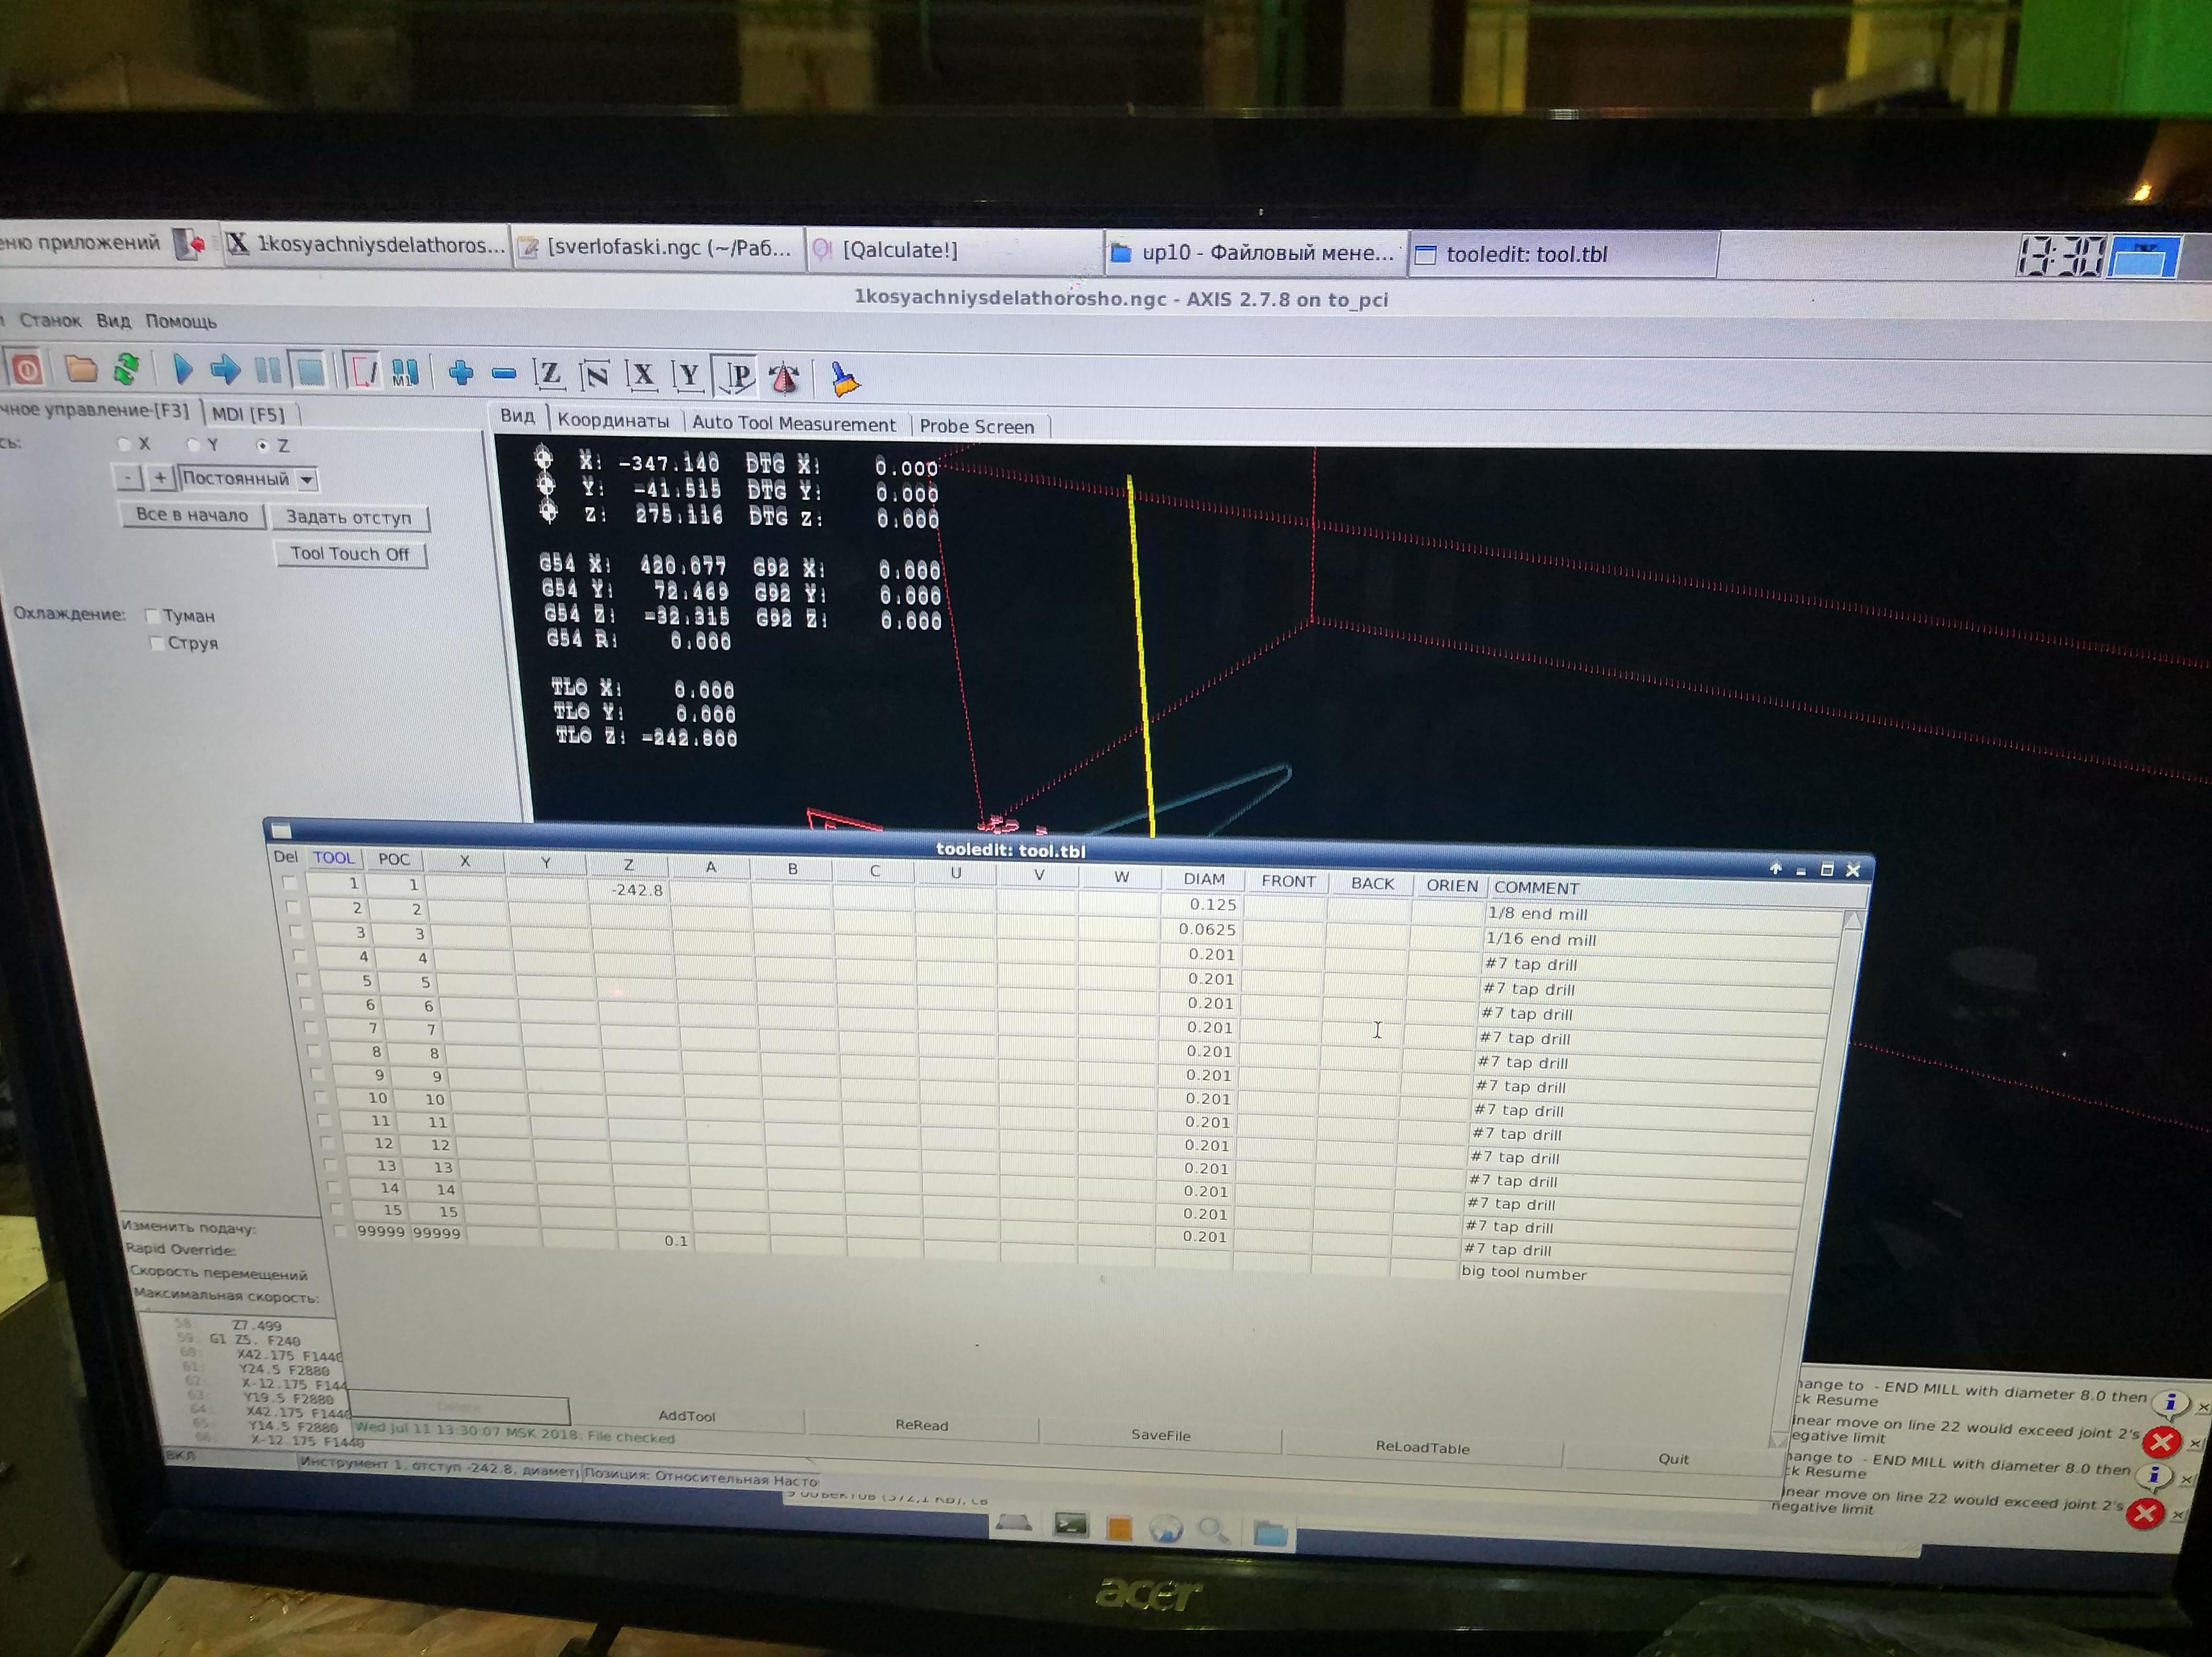This screenshot has height=1657, width=2212.
Task: Select the X axis radio button
Action: coord(125,444)
